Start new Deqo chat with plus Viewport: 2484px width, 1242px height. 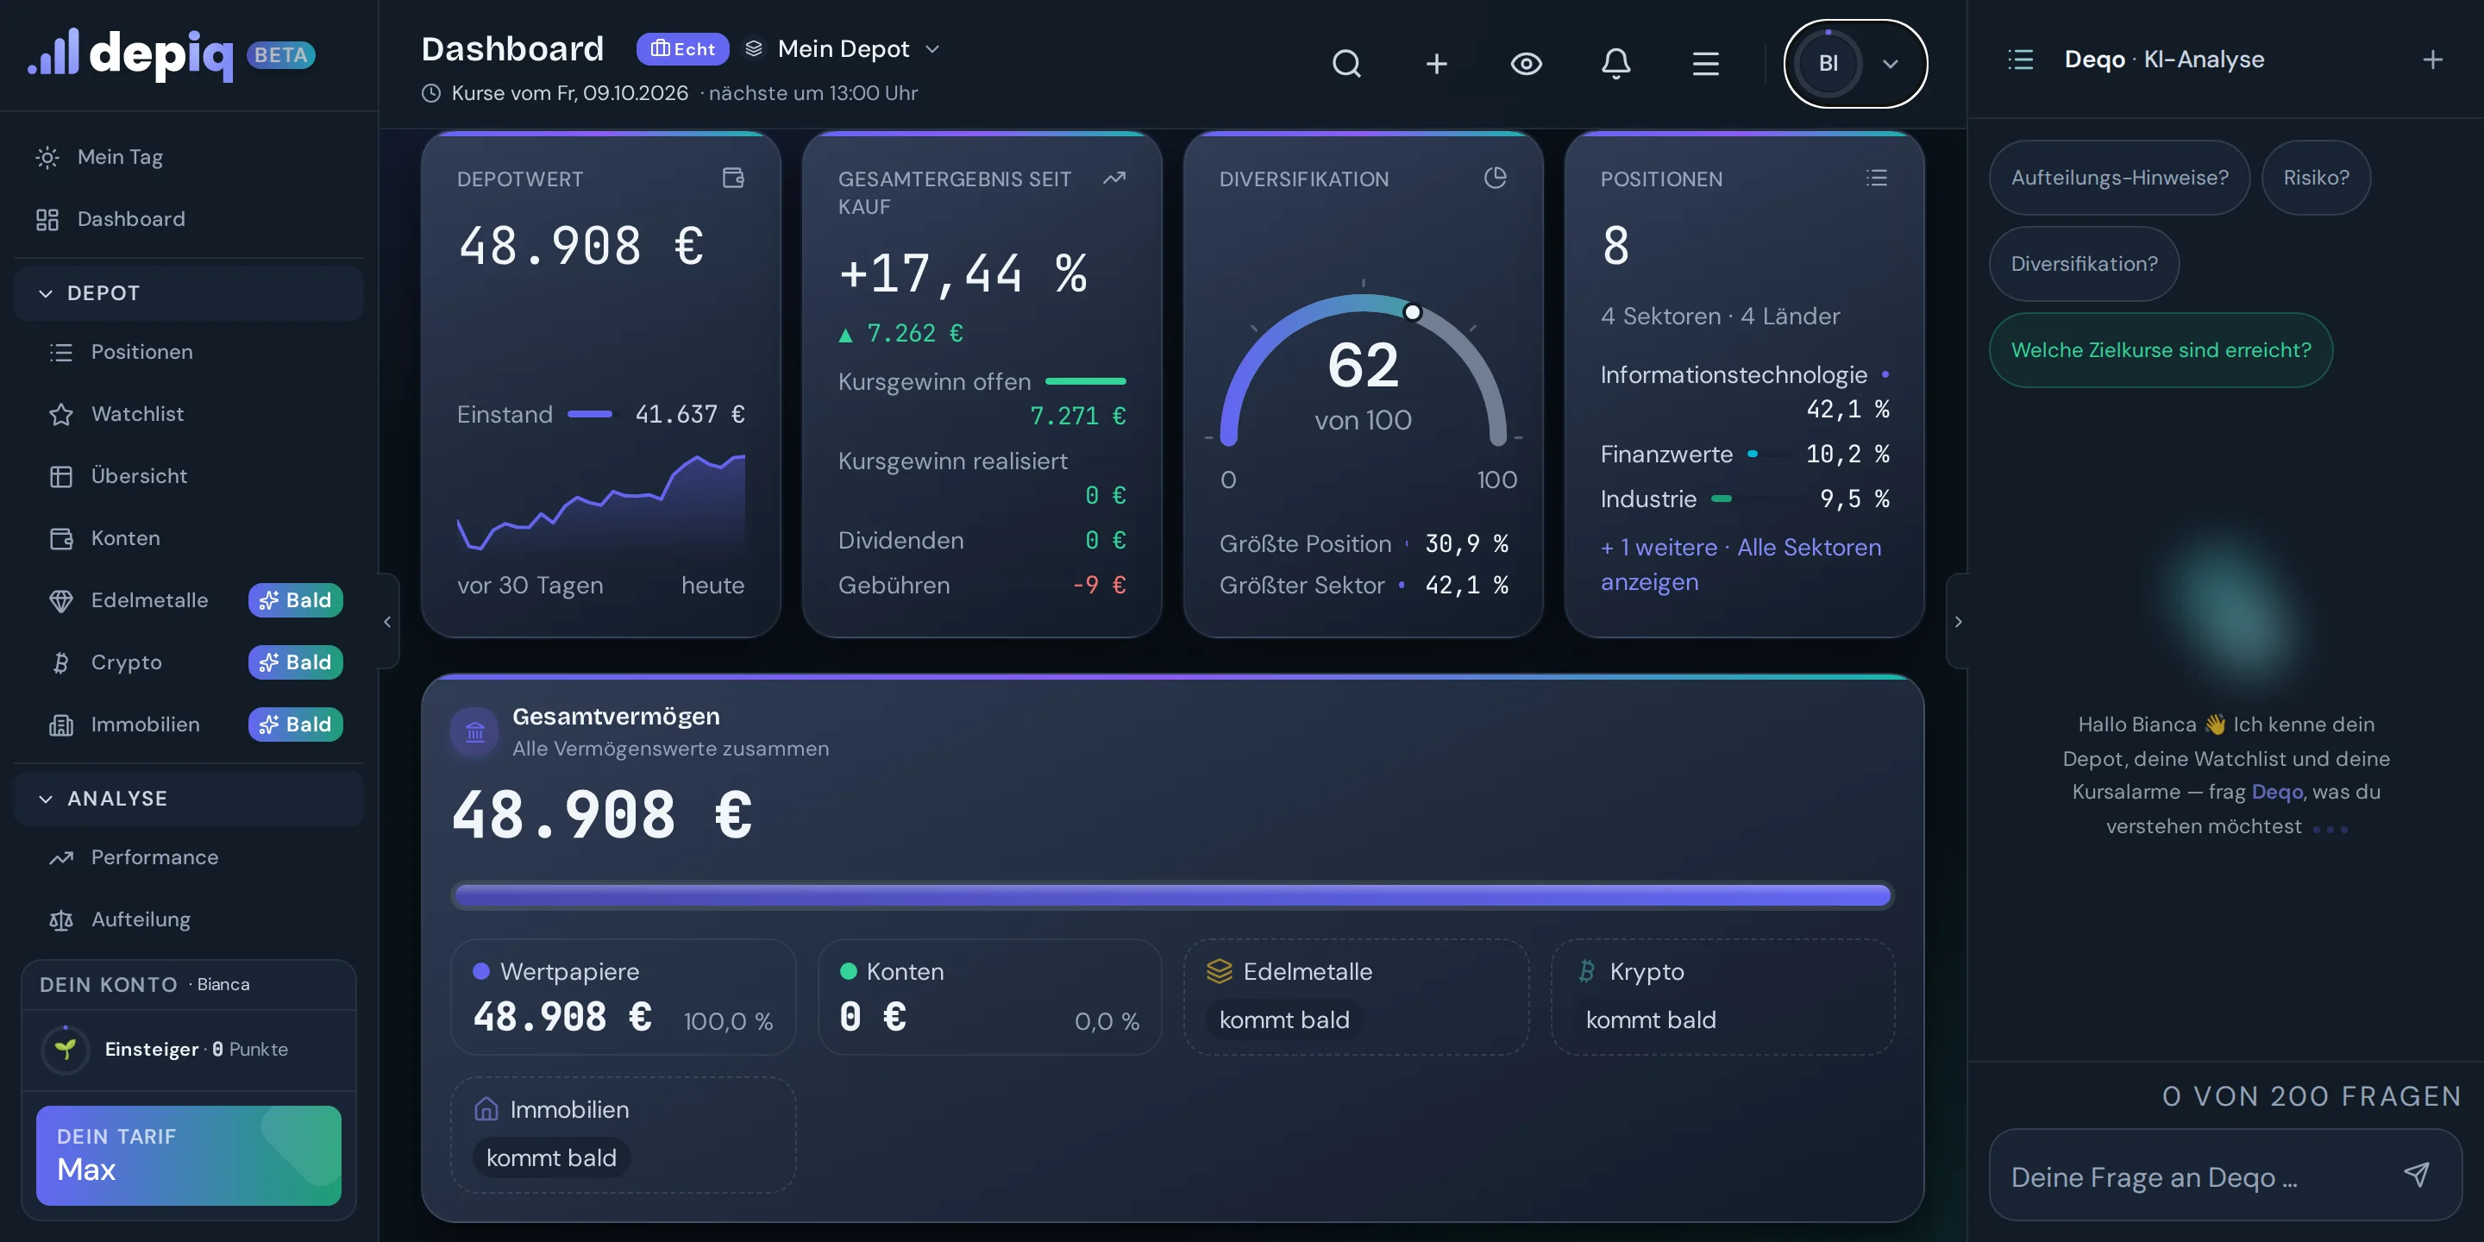pyautogui.click(x=2432, y=60)
